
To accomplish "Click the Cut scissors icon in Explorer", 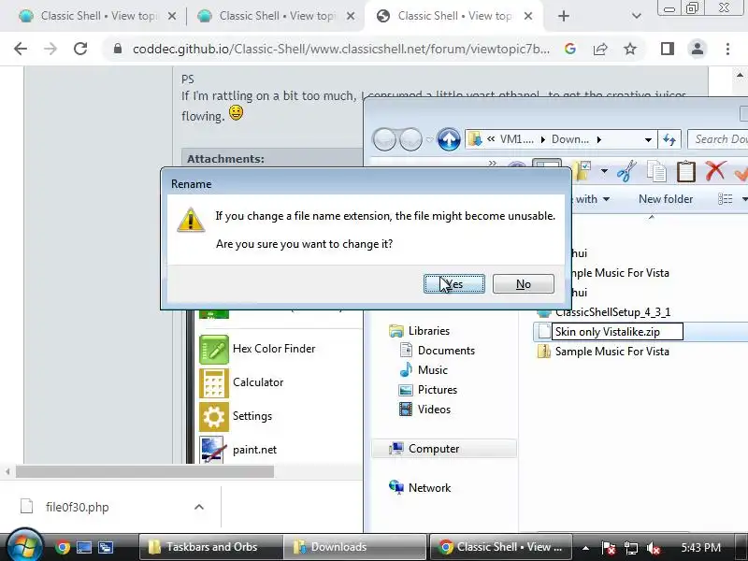I will point(626,171).
